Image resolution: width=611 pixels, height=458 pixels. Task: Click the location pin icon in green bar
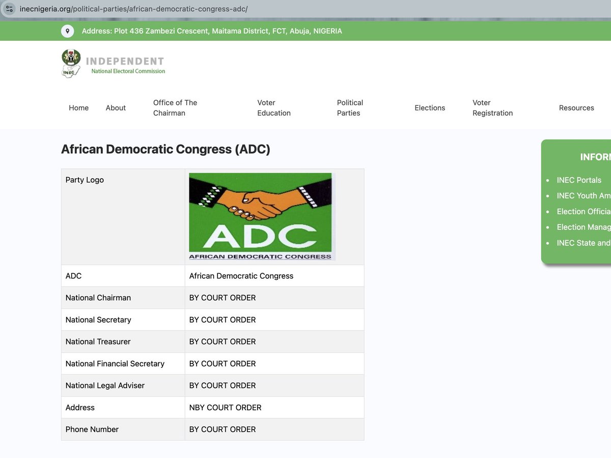point(67,31)
